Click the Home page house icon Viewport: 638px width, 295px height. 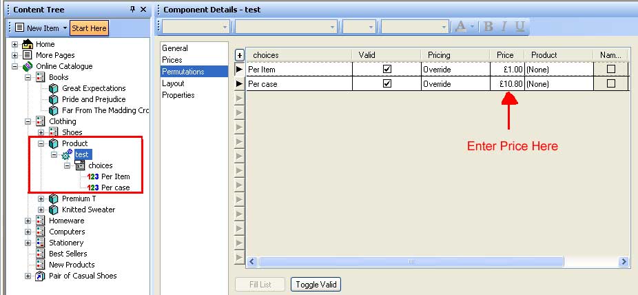28,44
